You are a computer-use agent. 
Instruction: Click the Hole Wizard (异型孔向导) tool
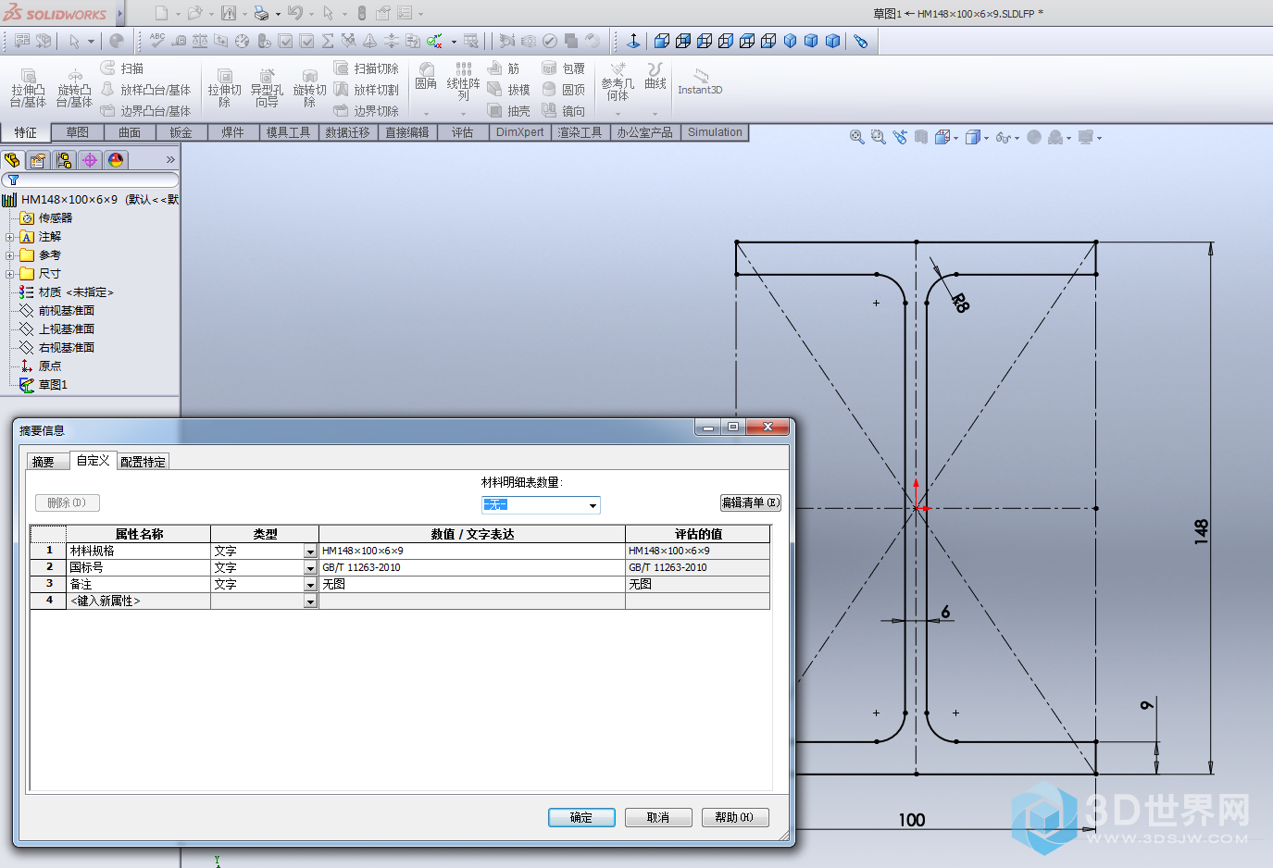[267, 88]
